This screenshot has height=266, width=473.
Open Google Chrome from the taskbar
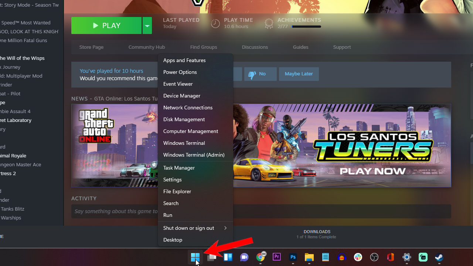point(261,257)
